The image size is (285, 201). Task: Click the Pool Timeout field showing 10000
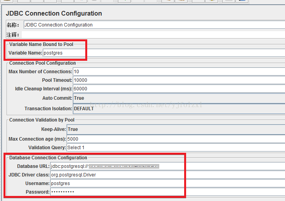tap(179, 80)
